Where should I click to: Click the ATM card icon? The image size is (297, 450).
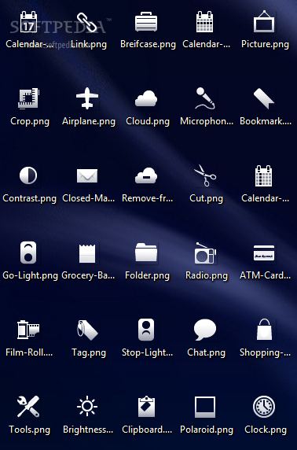click(x=264, y=253)
